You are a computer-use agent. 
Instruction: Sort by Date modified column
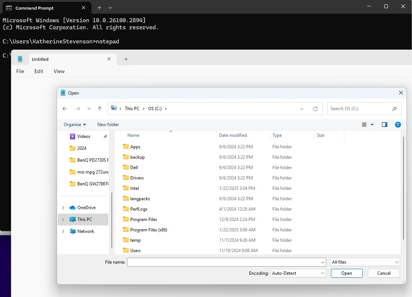233,135
